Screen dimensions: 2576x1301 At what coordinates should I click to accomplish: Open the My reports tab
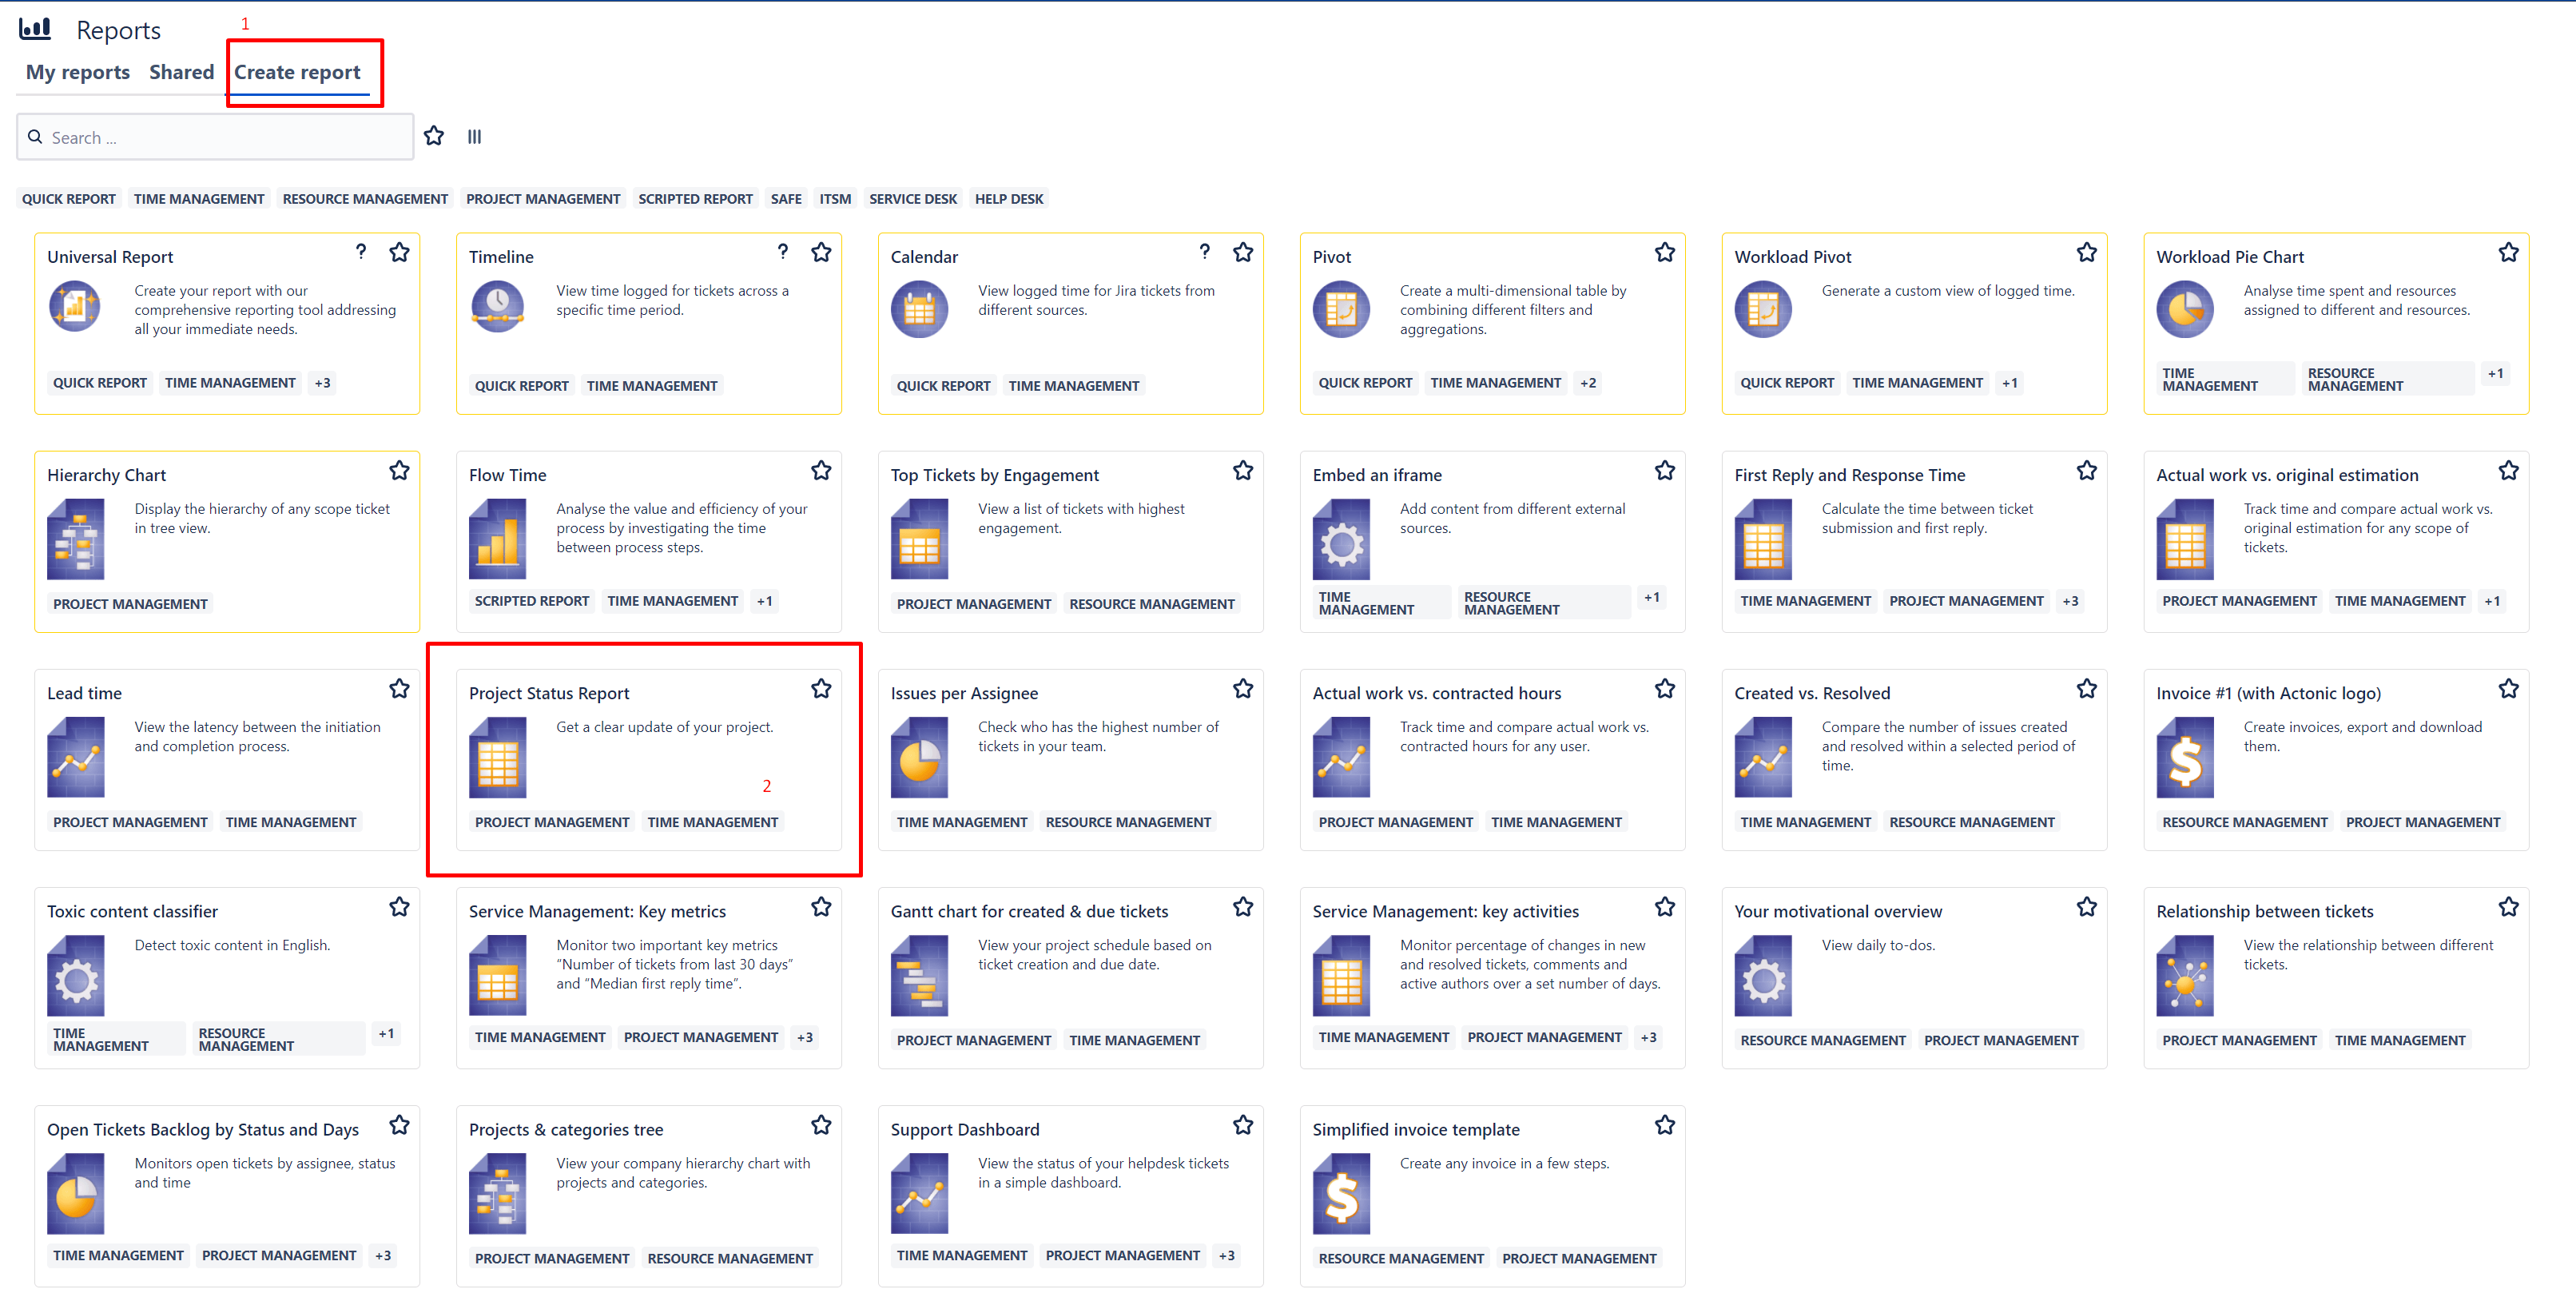[x=78, y=72]
